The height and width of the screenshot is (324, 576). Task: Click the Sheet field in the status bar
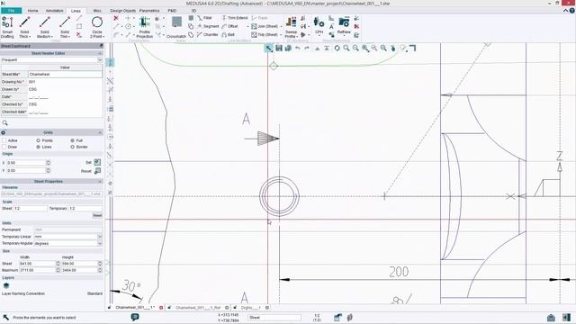274,318
